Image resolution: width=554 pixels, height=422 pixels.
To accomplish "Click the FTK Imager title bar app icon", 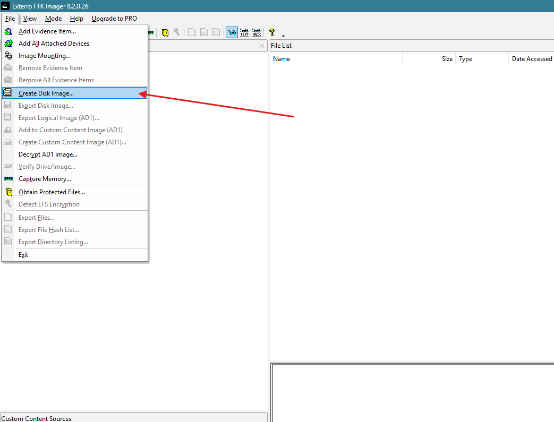I will 5,6.
